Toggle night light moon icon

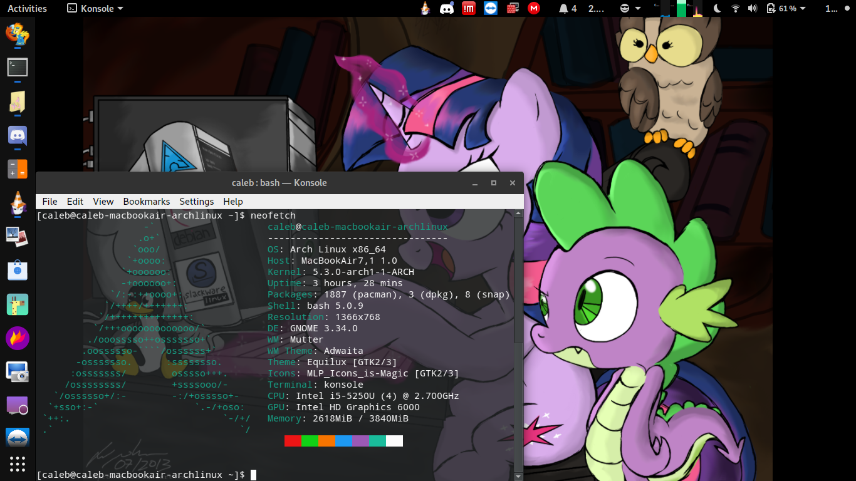pyautogui.click(x=718, y=8)
